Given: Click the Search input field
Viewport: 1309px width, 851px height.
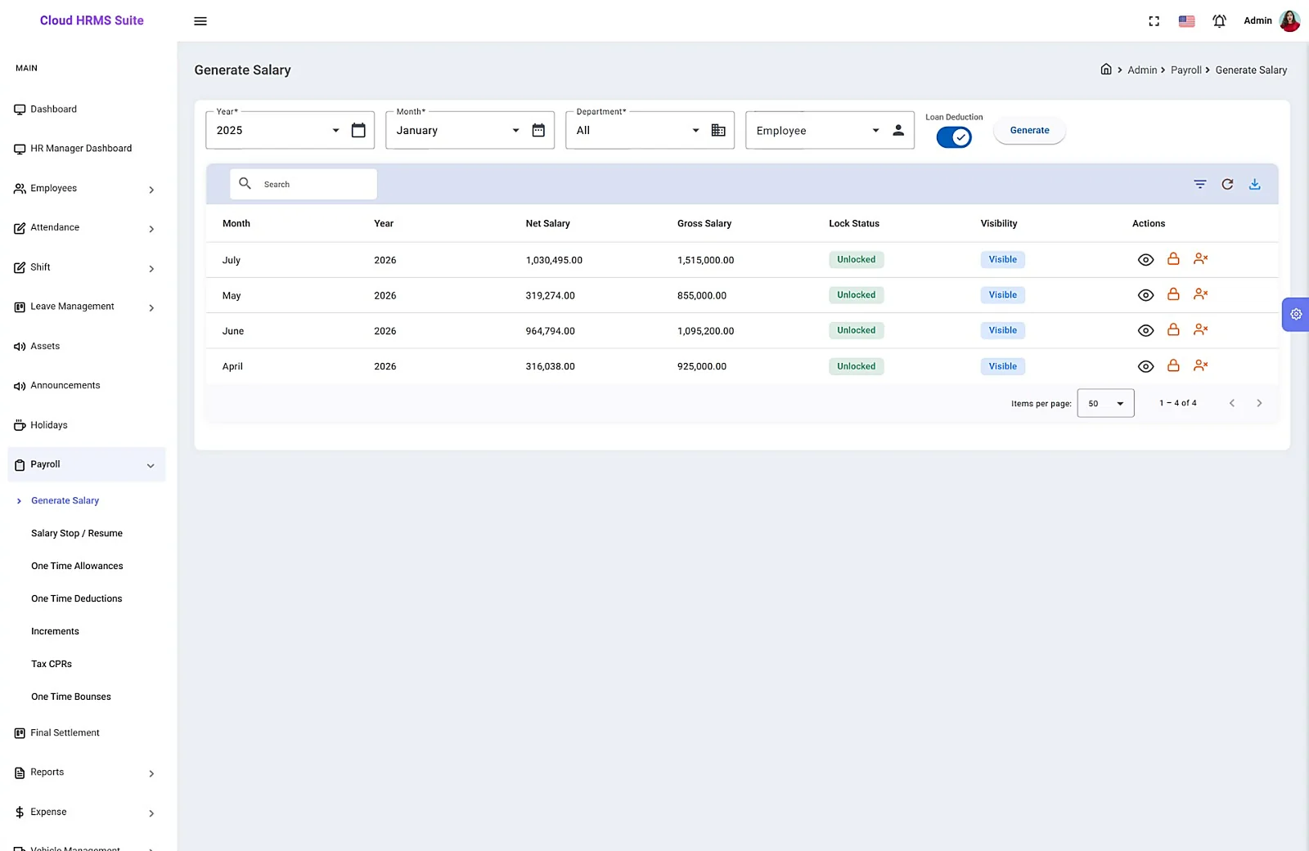Looking at the screenshot, I should (304, 184).
